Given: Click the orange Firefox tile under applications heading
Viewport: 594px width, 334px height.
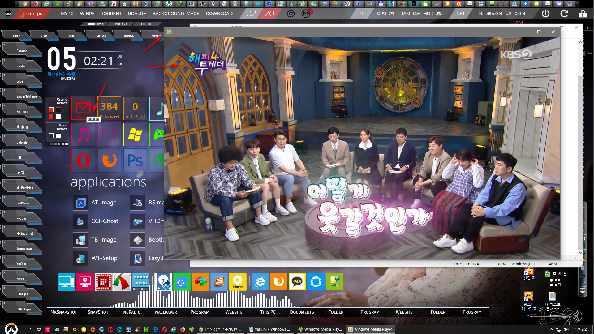Looking at the screenshot, I should pyautogui.click(x=109, y=161).
